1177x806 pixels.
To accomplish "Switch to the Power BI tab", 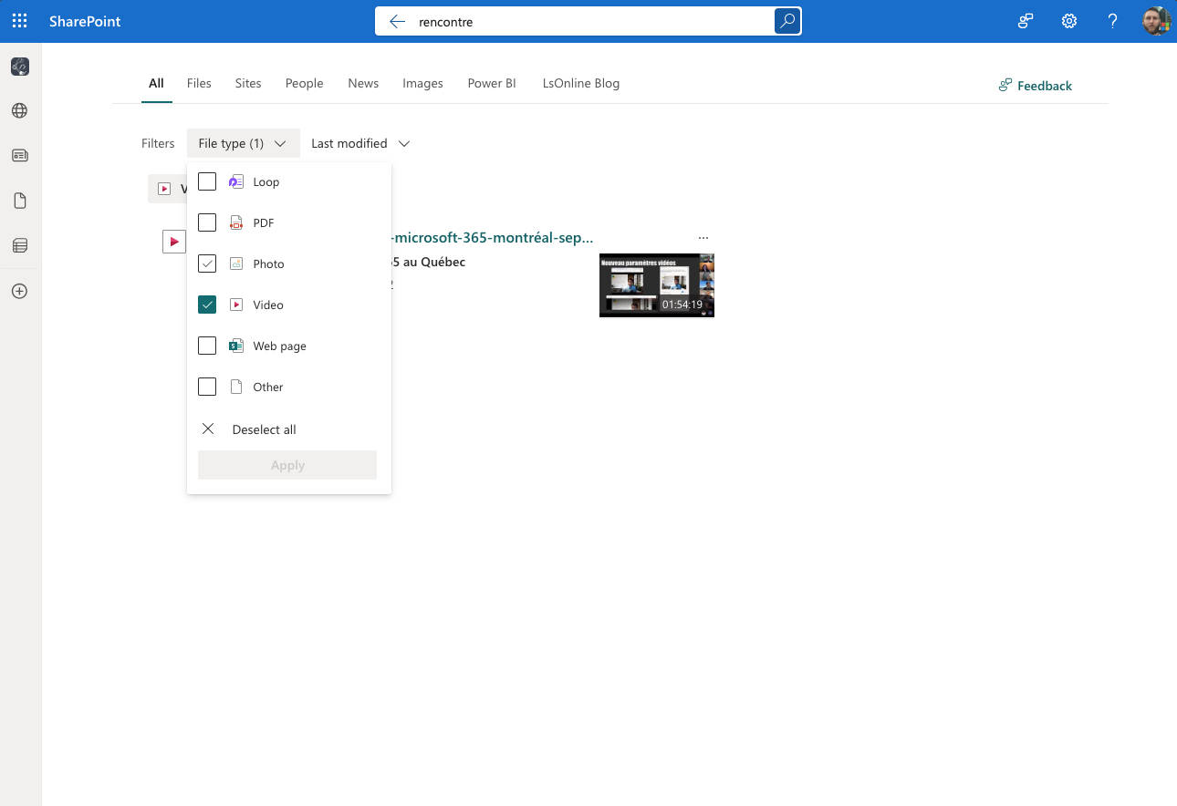I will [x=492, y=83].
